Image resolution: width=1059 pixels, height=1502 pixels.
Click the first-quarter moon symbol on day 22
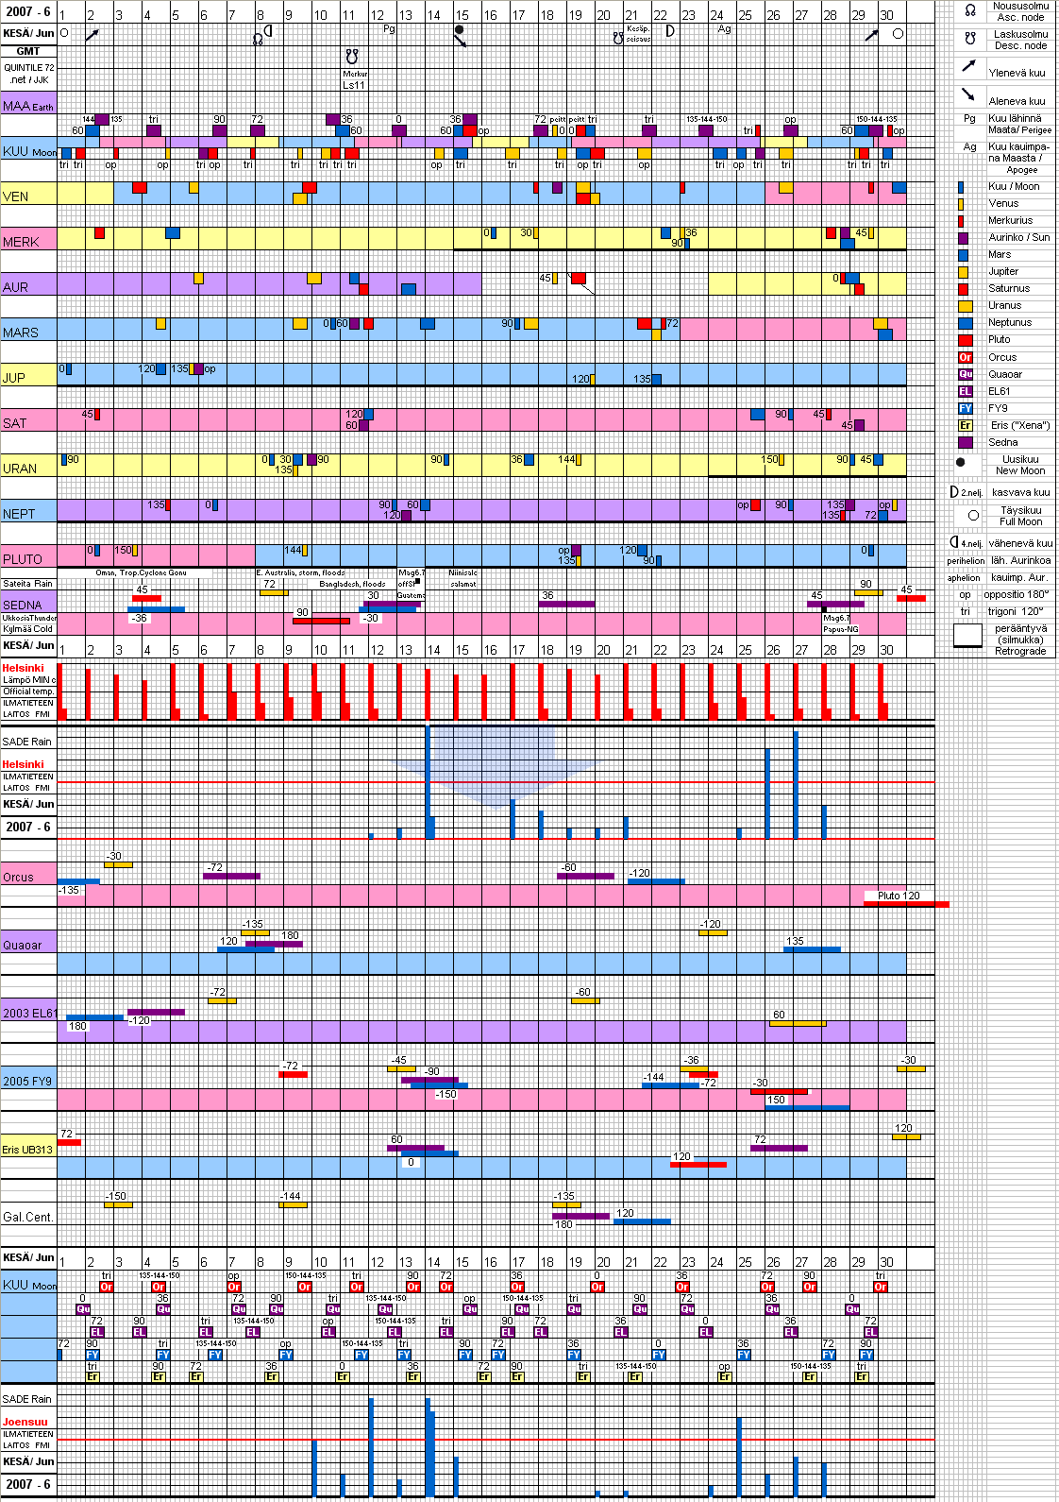[669, 30]
